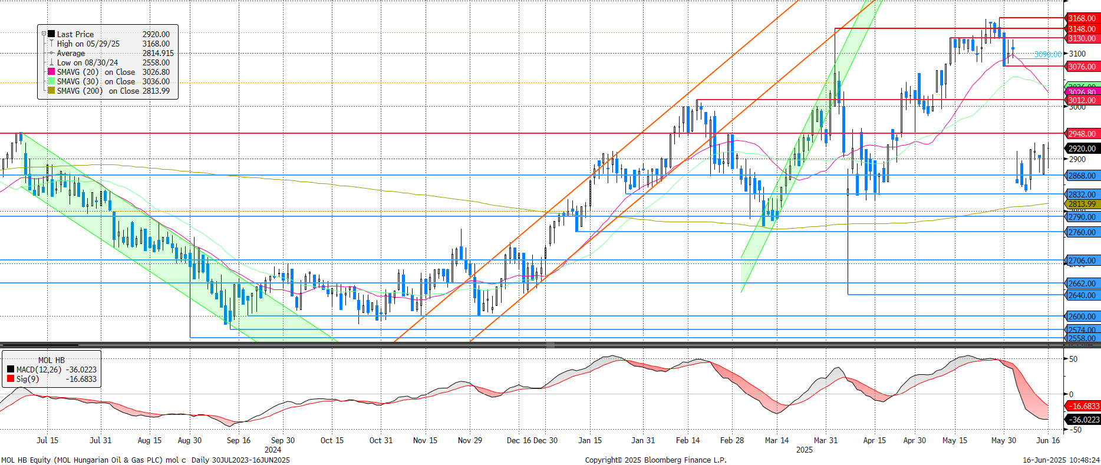Screen dimensions: 1101x465
Task: Click the olive 2813.99 SMA tag
Action: [1083, 204]
